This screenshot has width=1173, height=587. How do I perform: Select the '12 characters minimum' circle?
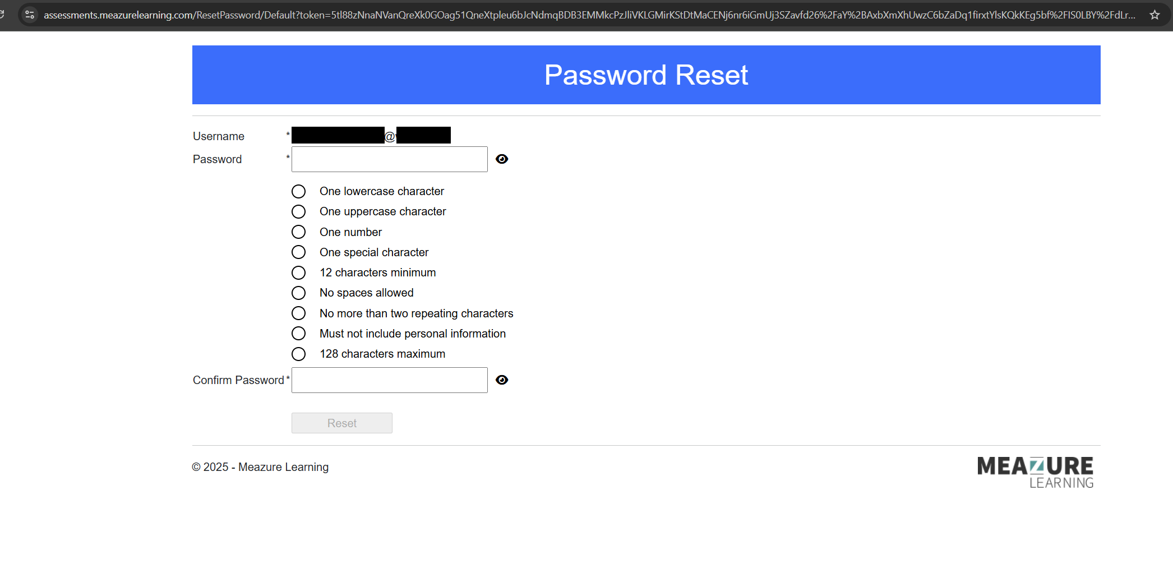(298, 273)
